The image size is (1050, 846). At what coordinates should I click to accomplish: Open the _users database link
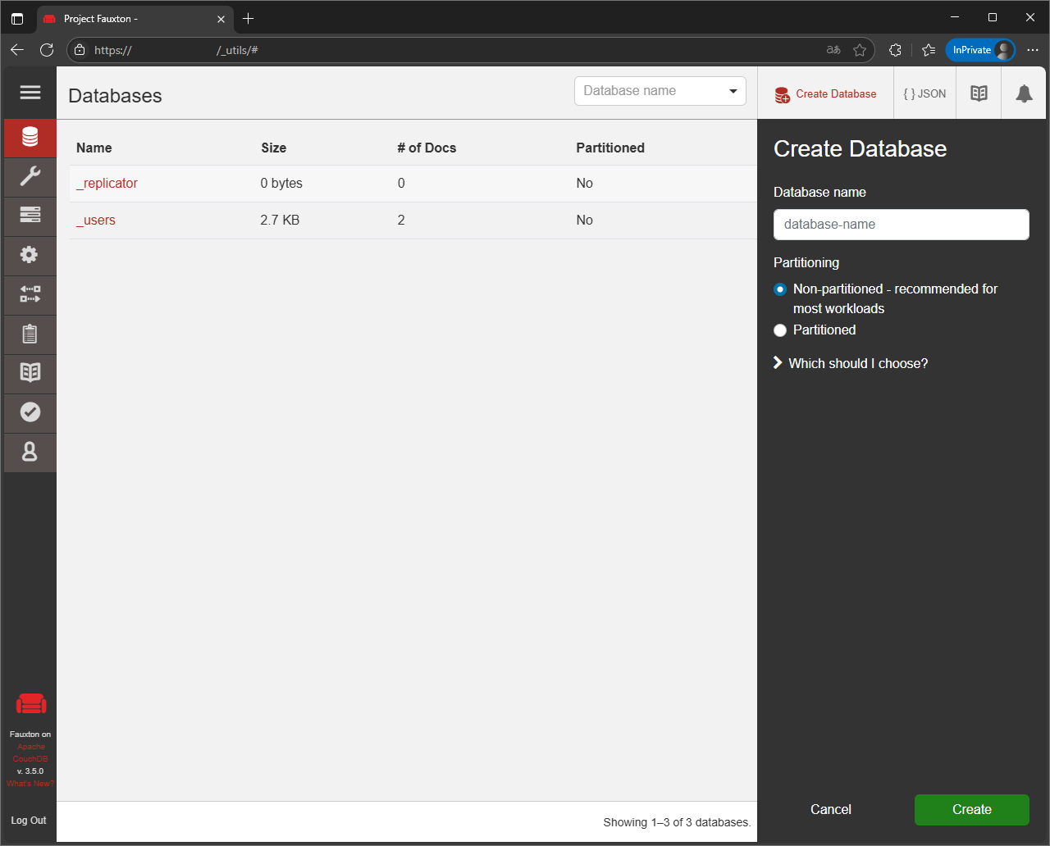click(x=96, y=220)
